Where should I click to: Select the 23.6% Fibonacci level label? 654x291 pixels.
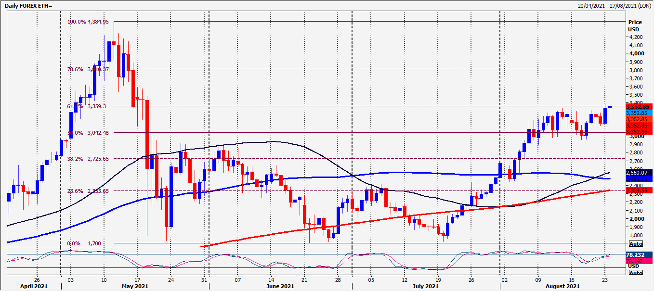(88, 191)
